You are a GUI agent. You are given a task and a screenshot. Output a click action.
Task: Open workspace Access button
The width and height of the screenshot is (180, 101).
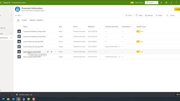159,15
